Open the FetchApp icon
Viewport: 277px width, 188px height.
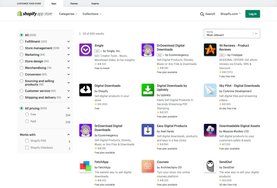pos(85,166)
